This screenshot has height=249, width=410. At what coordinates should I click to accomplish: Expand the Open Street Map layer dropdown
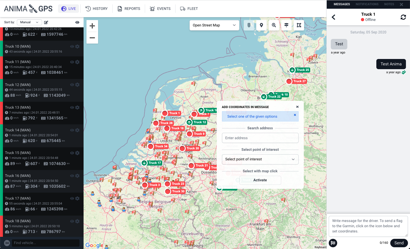tap(214, 25)
